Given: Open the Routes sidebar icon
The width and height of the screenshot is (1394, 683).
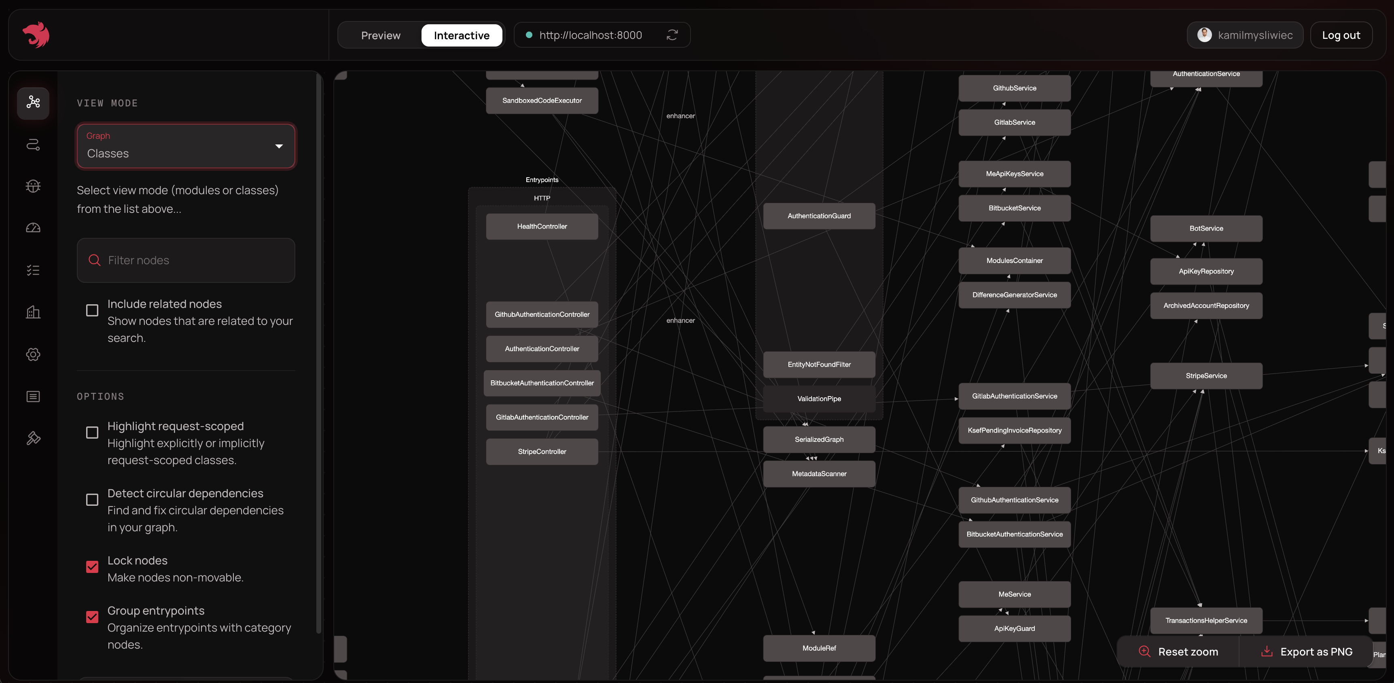Looking at the screenshot, I should pos(33,144).
